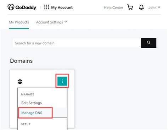Screen dimensions: 168x130
Task: Click the MANAGE section header in menu
Action: [28, 94]
